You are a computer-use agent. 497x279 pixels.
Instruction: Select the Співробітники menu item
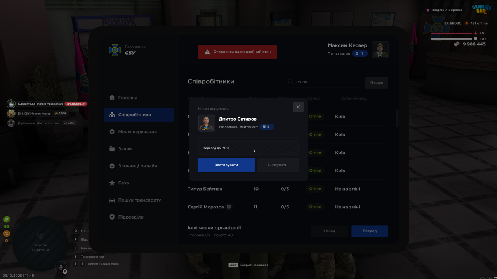tap(139, 115)
